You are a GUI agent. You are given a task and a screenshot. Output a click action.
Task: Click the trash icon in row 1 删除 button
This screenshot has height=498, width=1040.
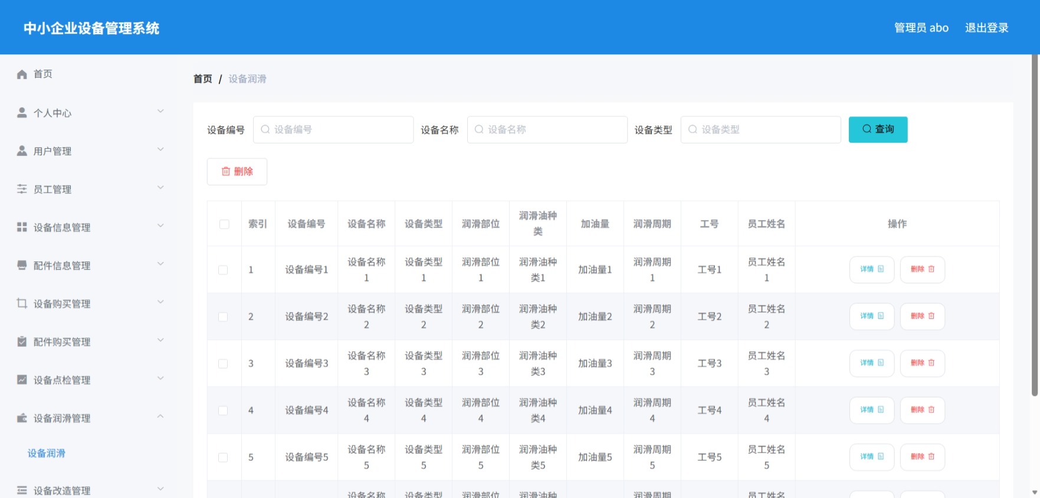[x=931, y=269]
